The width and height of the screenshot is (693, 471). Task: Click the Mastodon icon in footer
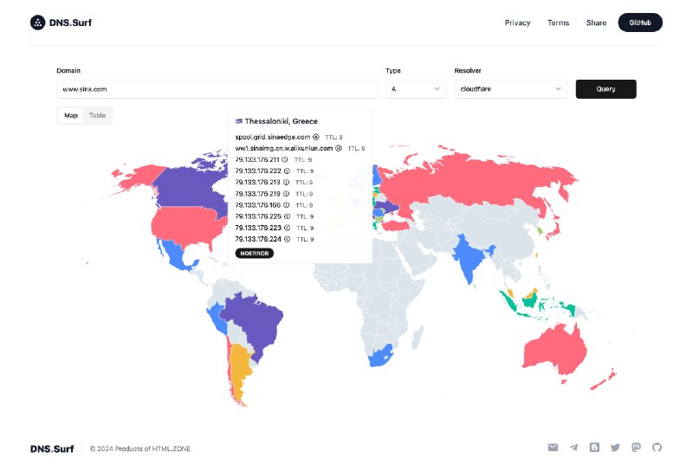tap(636, 448)
